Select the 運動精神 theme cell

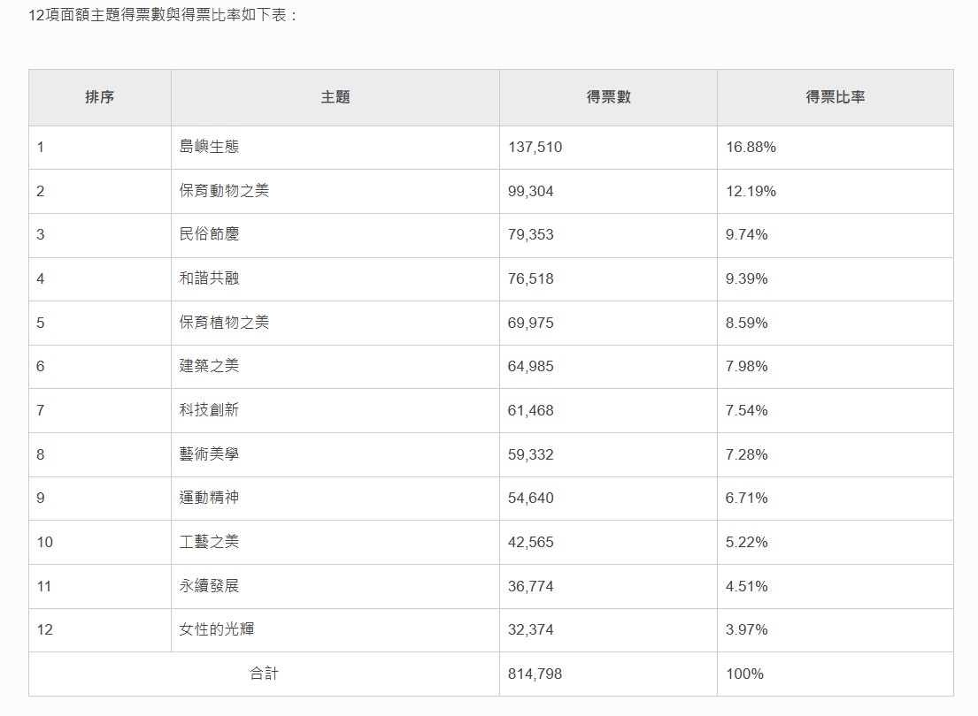click(209, 498)
